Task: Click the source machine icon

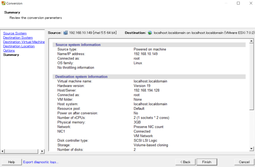Action: pyautogui.click(x=66, y=33)
